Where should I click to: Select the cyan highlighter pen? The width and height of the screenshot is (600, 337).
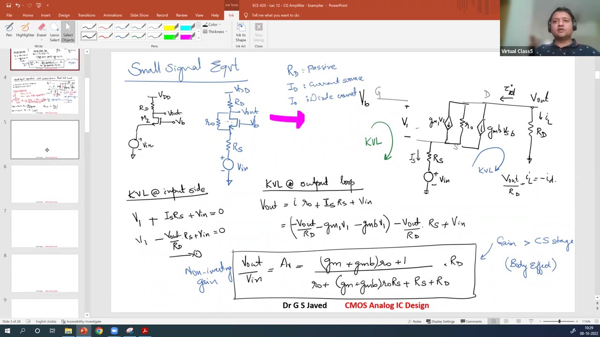tap(187, 27)
